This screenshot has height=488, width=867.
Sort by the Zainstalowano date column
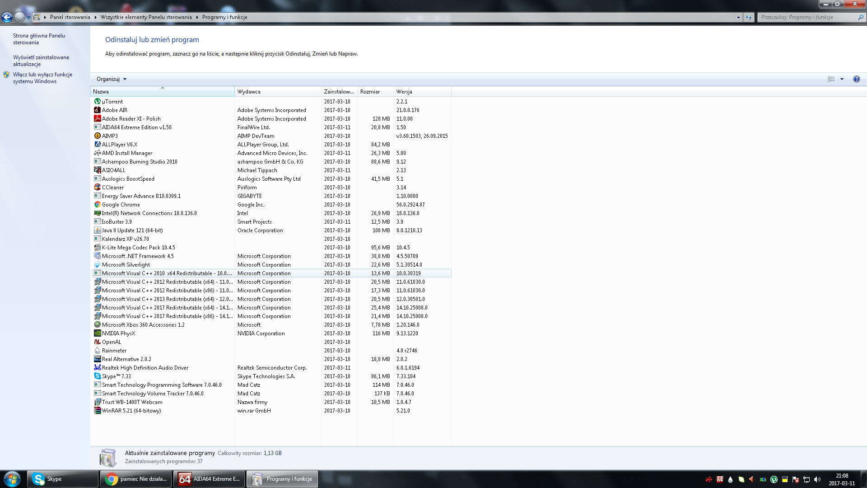coord(339,92)
